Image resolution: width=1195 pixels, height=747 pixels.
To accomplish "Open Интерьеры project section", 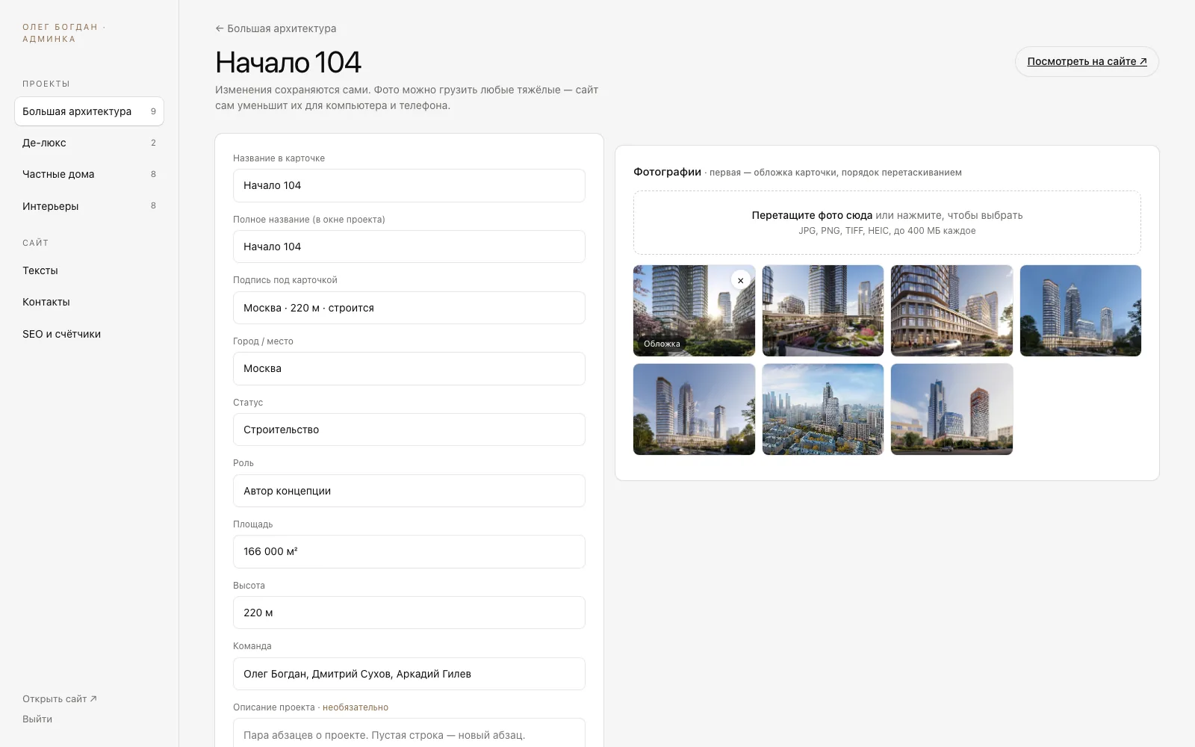I will point(89,206).
